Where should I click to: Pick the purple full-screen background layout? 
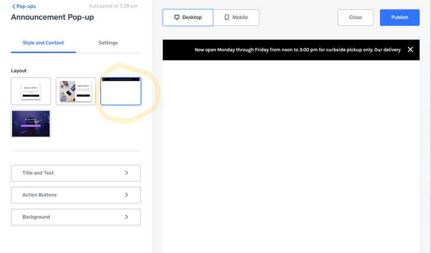tap(31, 124)
